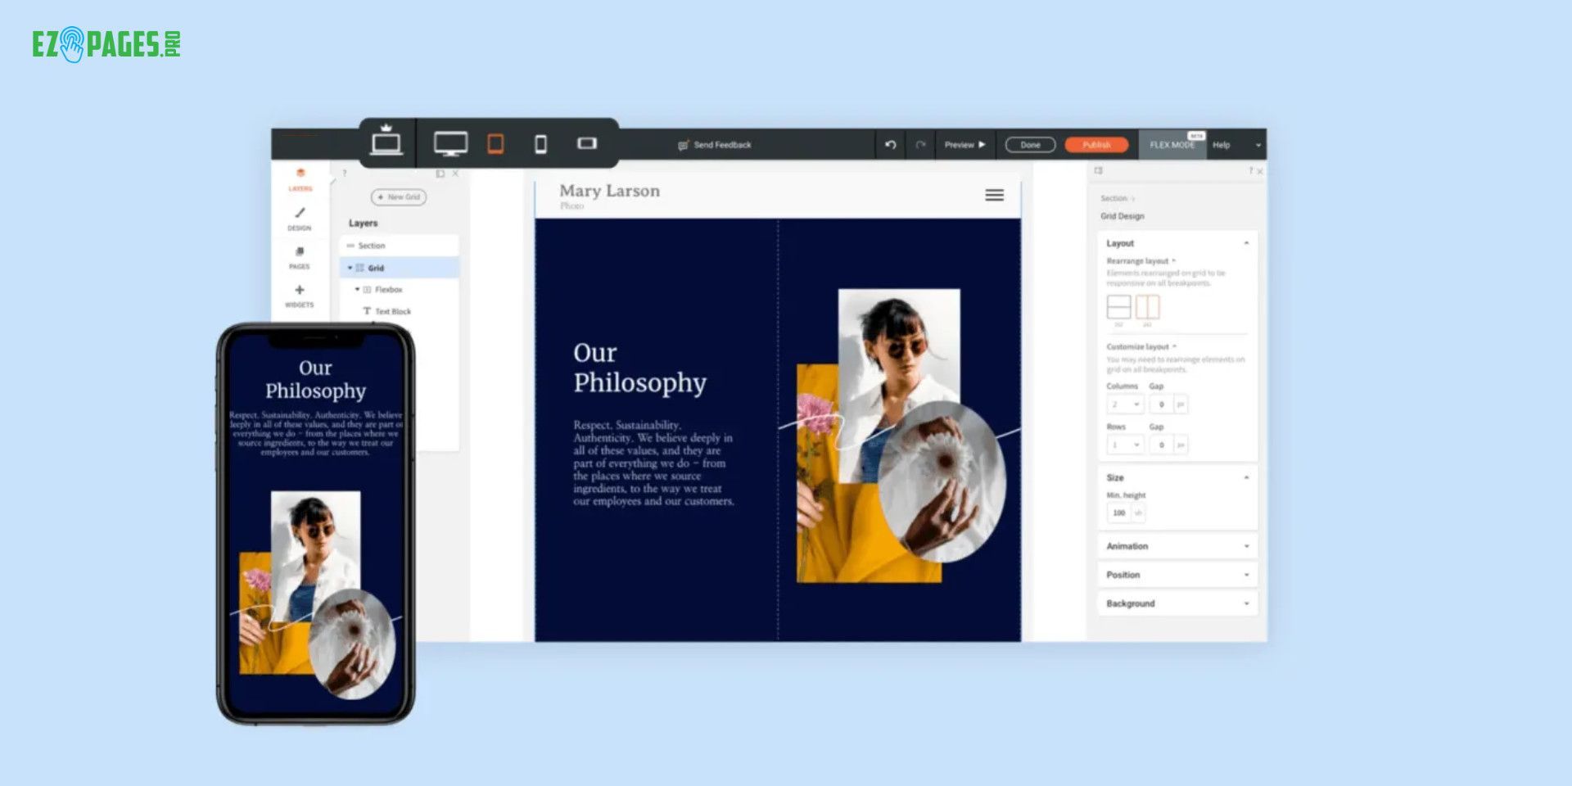Open the Widgets sidebar tab
The height and width of the screenshot is (786, 1572).
coord(299,296)
